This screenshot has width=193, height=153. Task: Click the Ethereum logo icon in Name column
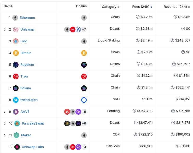point(15,18)
